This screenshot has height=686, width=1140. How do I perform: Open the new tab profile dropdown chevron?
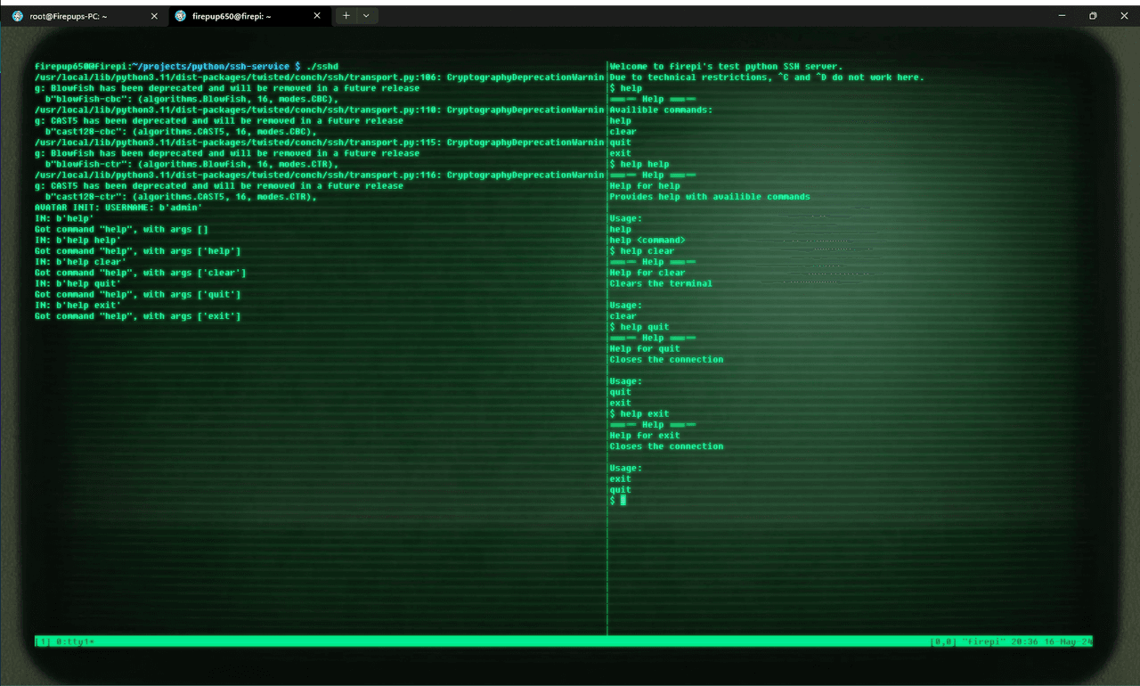[366, 15]
